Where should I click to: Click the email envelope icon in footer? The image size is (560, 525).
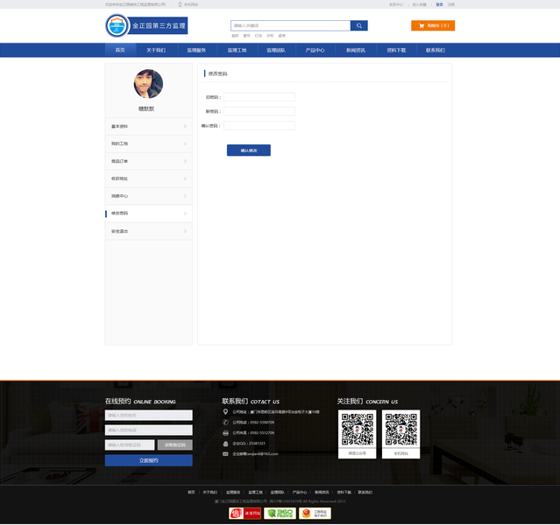pyautogui.click(x=225, y=454)
